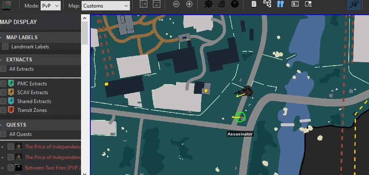The image size is (369, 175).
Task: Open the hierarchy tree icon
Action: click(x=267, y=4)
